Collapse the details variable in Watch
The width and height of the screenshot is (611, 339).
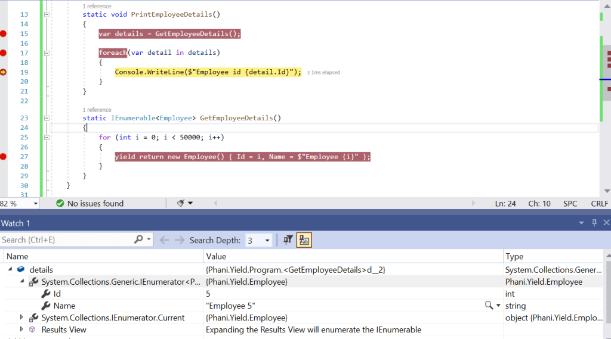(10, 270)
